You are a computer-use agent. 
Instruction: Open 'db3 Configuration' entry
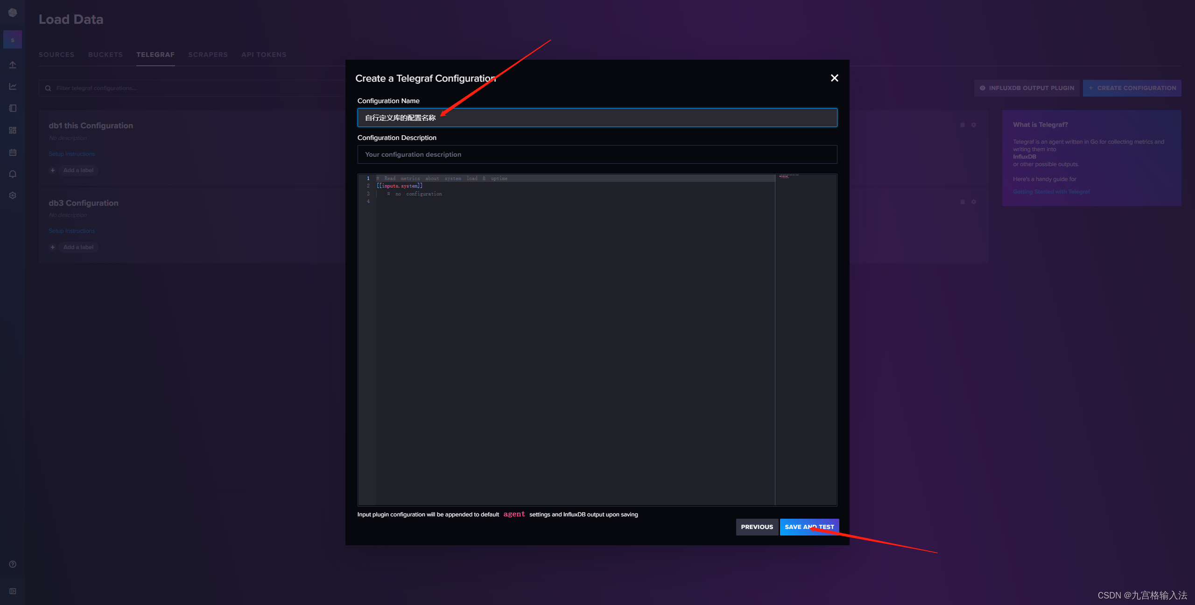84,203
